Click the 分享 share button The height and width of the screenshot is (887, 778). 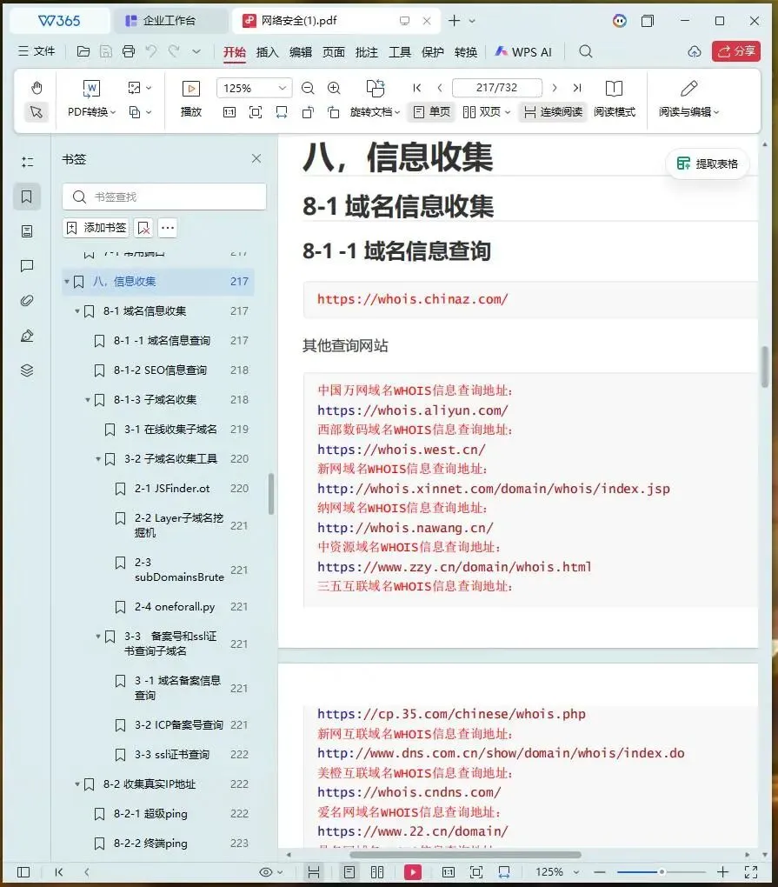[x=735, y=51]
